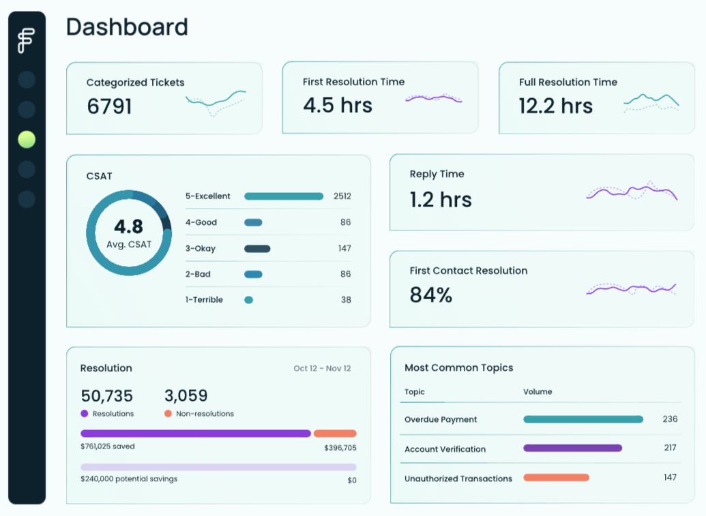This screenshot has width=706, height=516.
Task: Click the light purple potential savings bar
Action: (218, 468)
